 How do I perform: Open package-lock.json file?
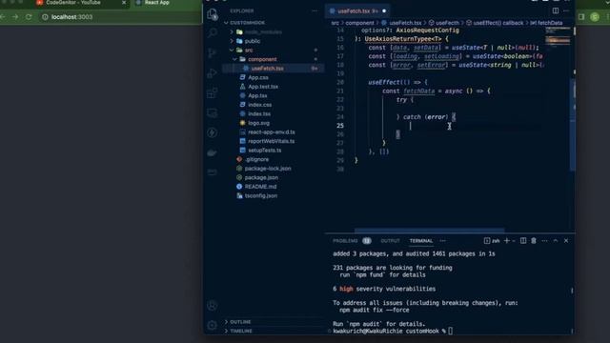point(268,169)
